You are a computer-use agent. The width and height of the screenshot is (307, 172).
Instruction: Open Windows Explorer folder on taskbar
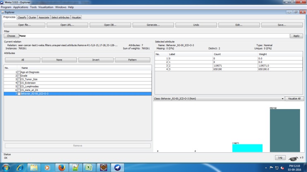tap(34, 167)
